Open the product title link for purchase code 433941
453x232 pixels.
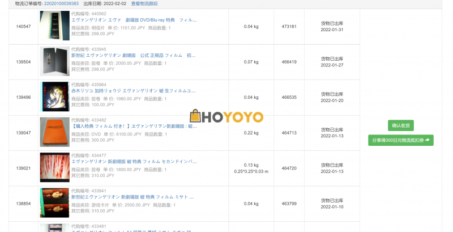[x=133, y=197]
